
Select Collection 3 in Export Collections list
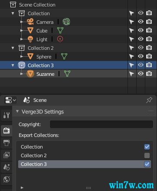[x=85, y=164]
